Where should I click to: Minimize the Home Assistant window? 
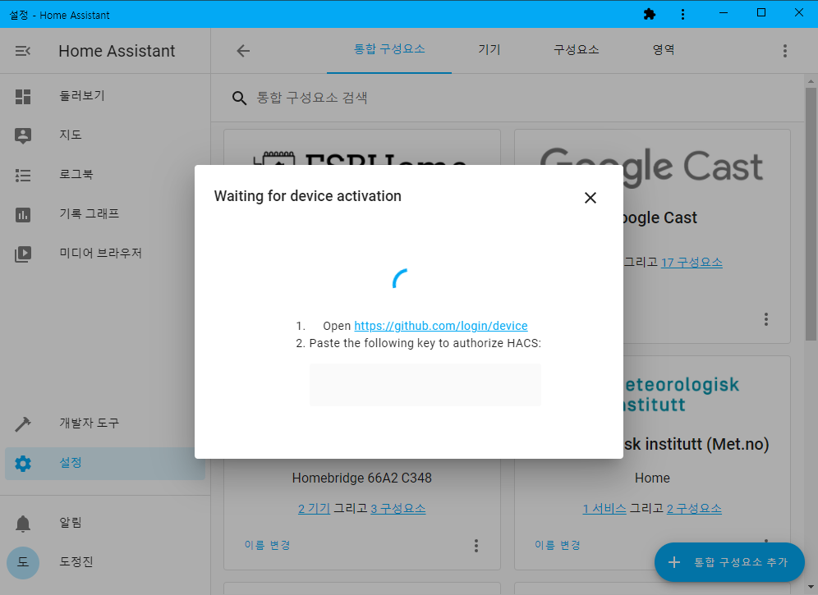click(x=723, y=13)
